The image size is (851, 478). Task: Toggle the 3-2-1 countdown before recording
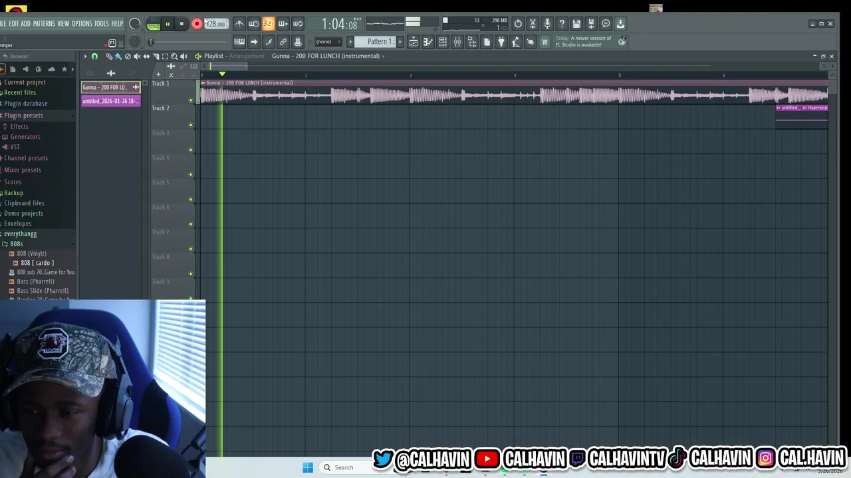click(x=269, y=23)
